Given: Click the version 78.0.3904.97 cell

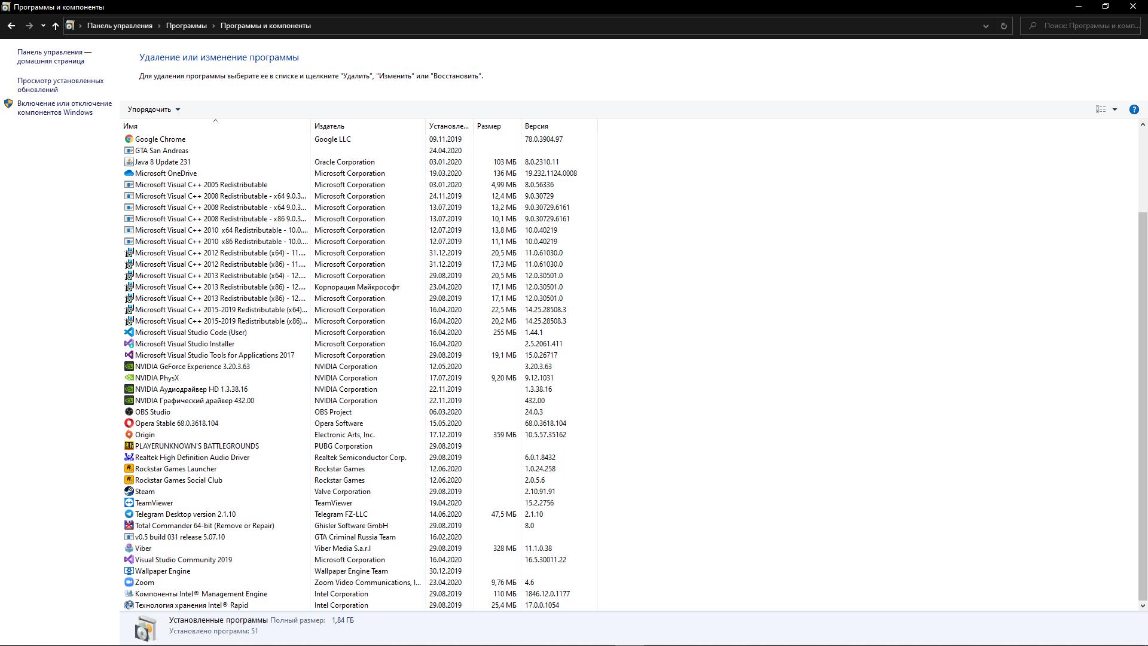Looking at the screenshot, I should pyautogui.click(x=544, y=139).
